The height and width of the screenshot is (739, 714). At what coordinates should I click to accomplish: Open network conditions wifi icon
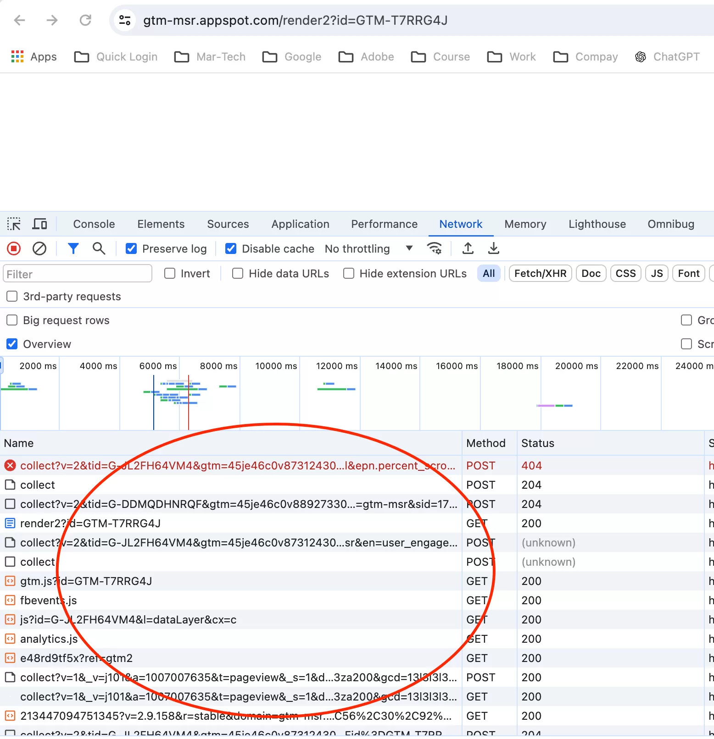[435, 248]
